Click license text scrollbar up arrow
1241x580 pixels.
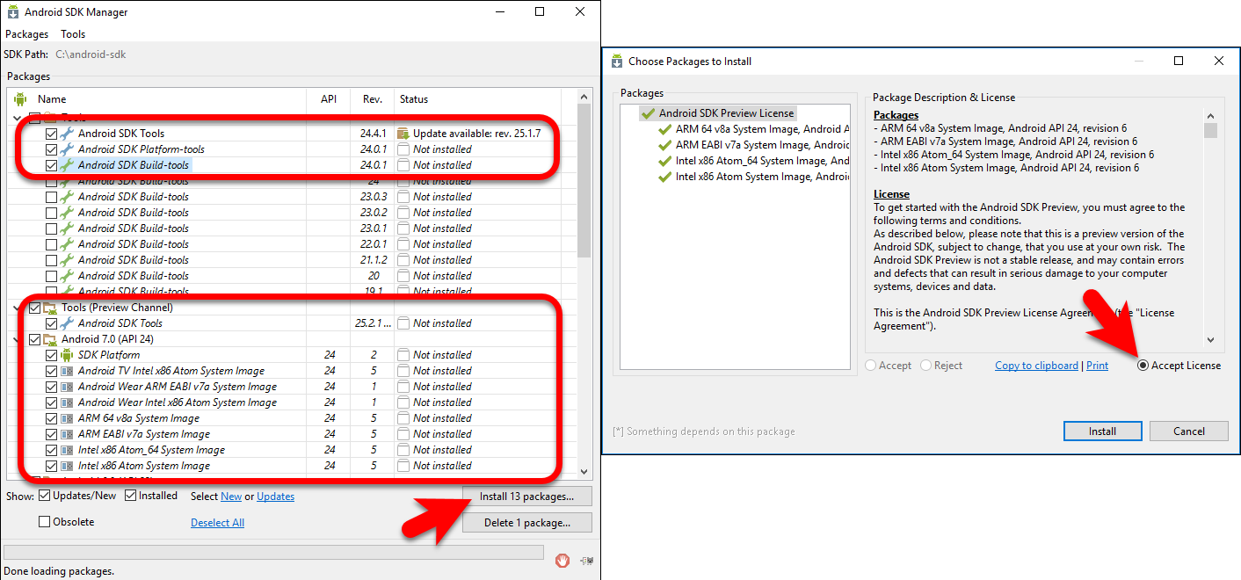pos(1210,115)
